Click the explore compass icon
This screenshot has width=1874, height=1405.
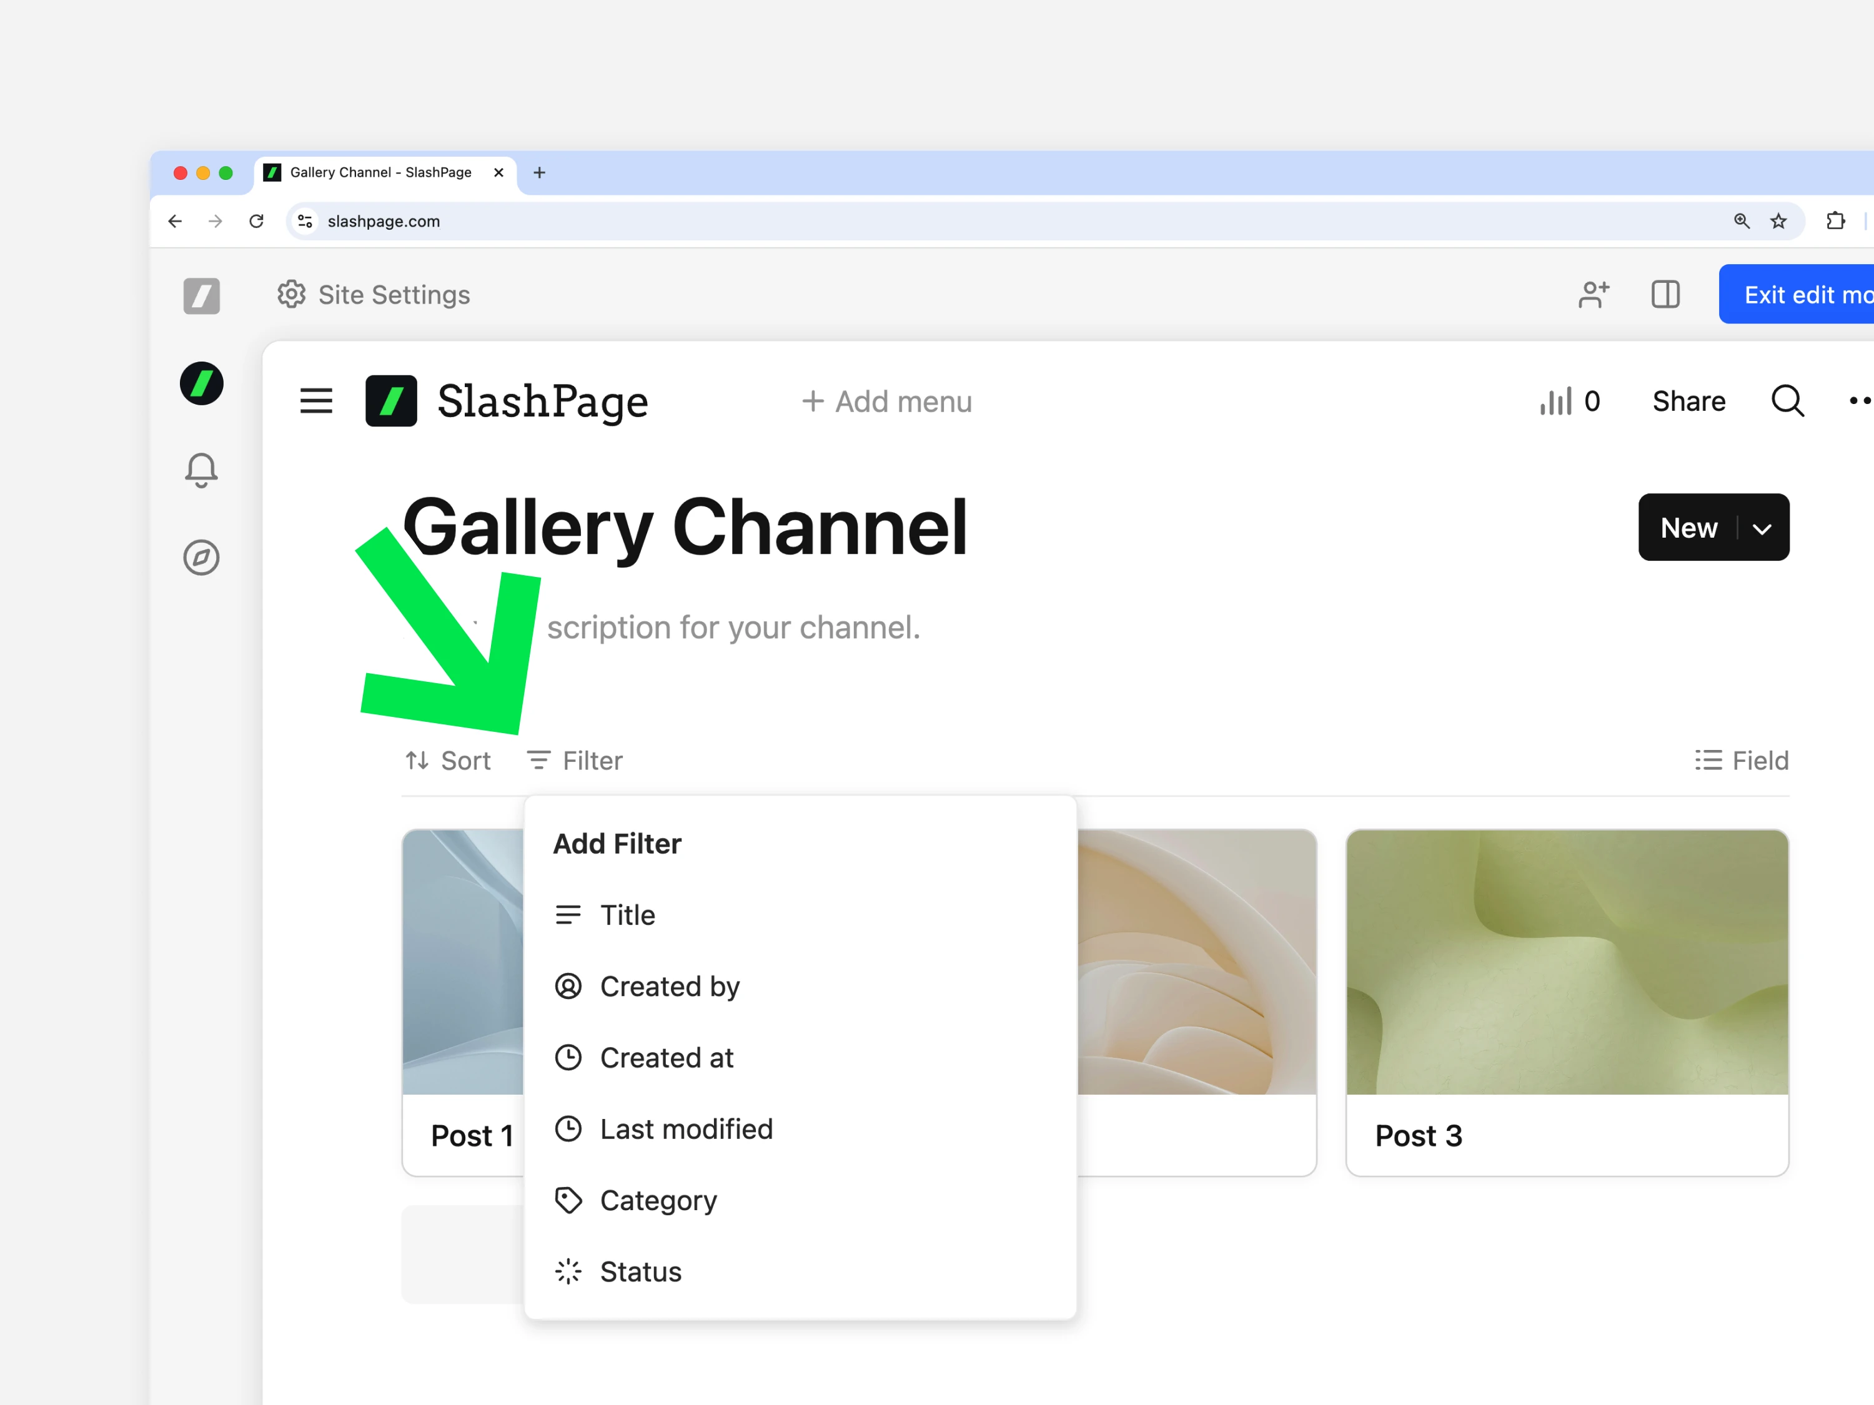201,557
